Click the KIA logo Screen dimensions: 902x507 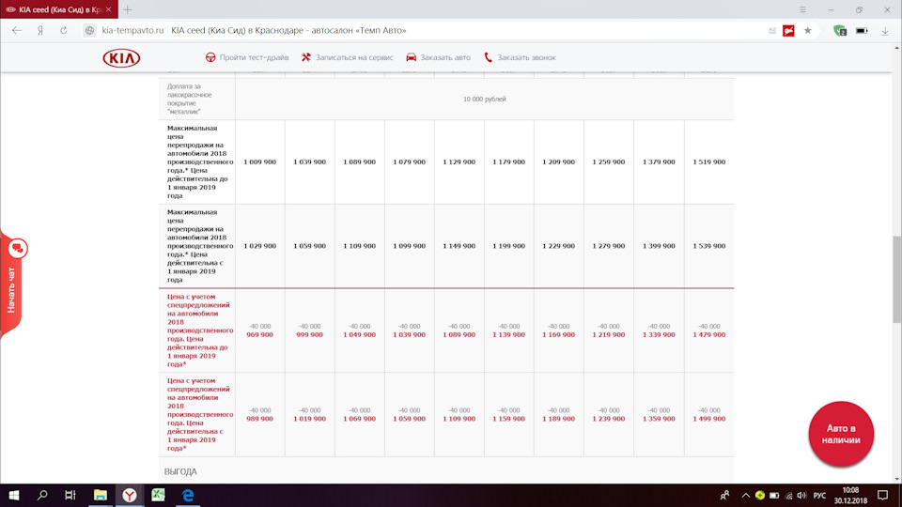(x=121, y=58)
